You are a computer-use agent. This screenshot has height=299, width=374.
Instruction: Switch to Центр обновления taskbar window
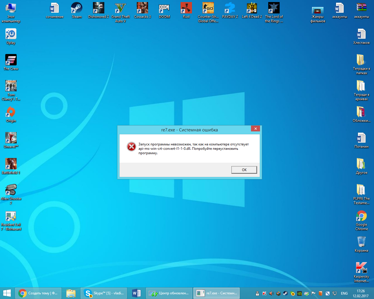pyautogui.click(x=169, y=293)
